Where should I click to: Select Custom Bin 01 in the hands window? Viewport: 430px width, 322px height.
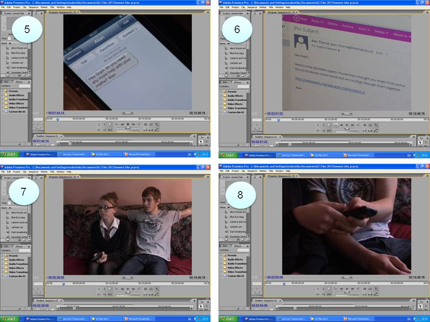click(x=236, y=276)
